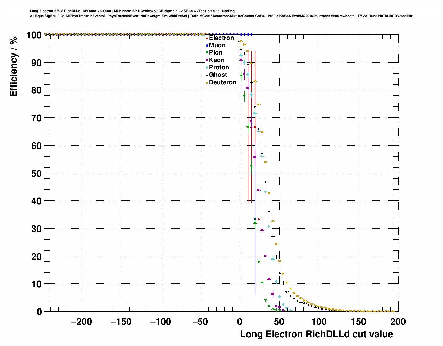Click the blue circle Muon legend marker
Viewport: 443px width, 346px height.
click(x=207, y=46)
